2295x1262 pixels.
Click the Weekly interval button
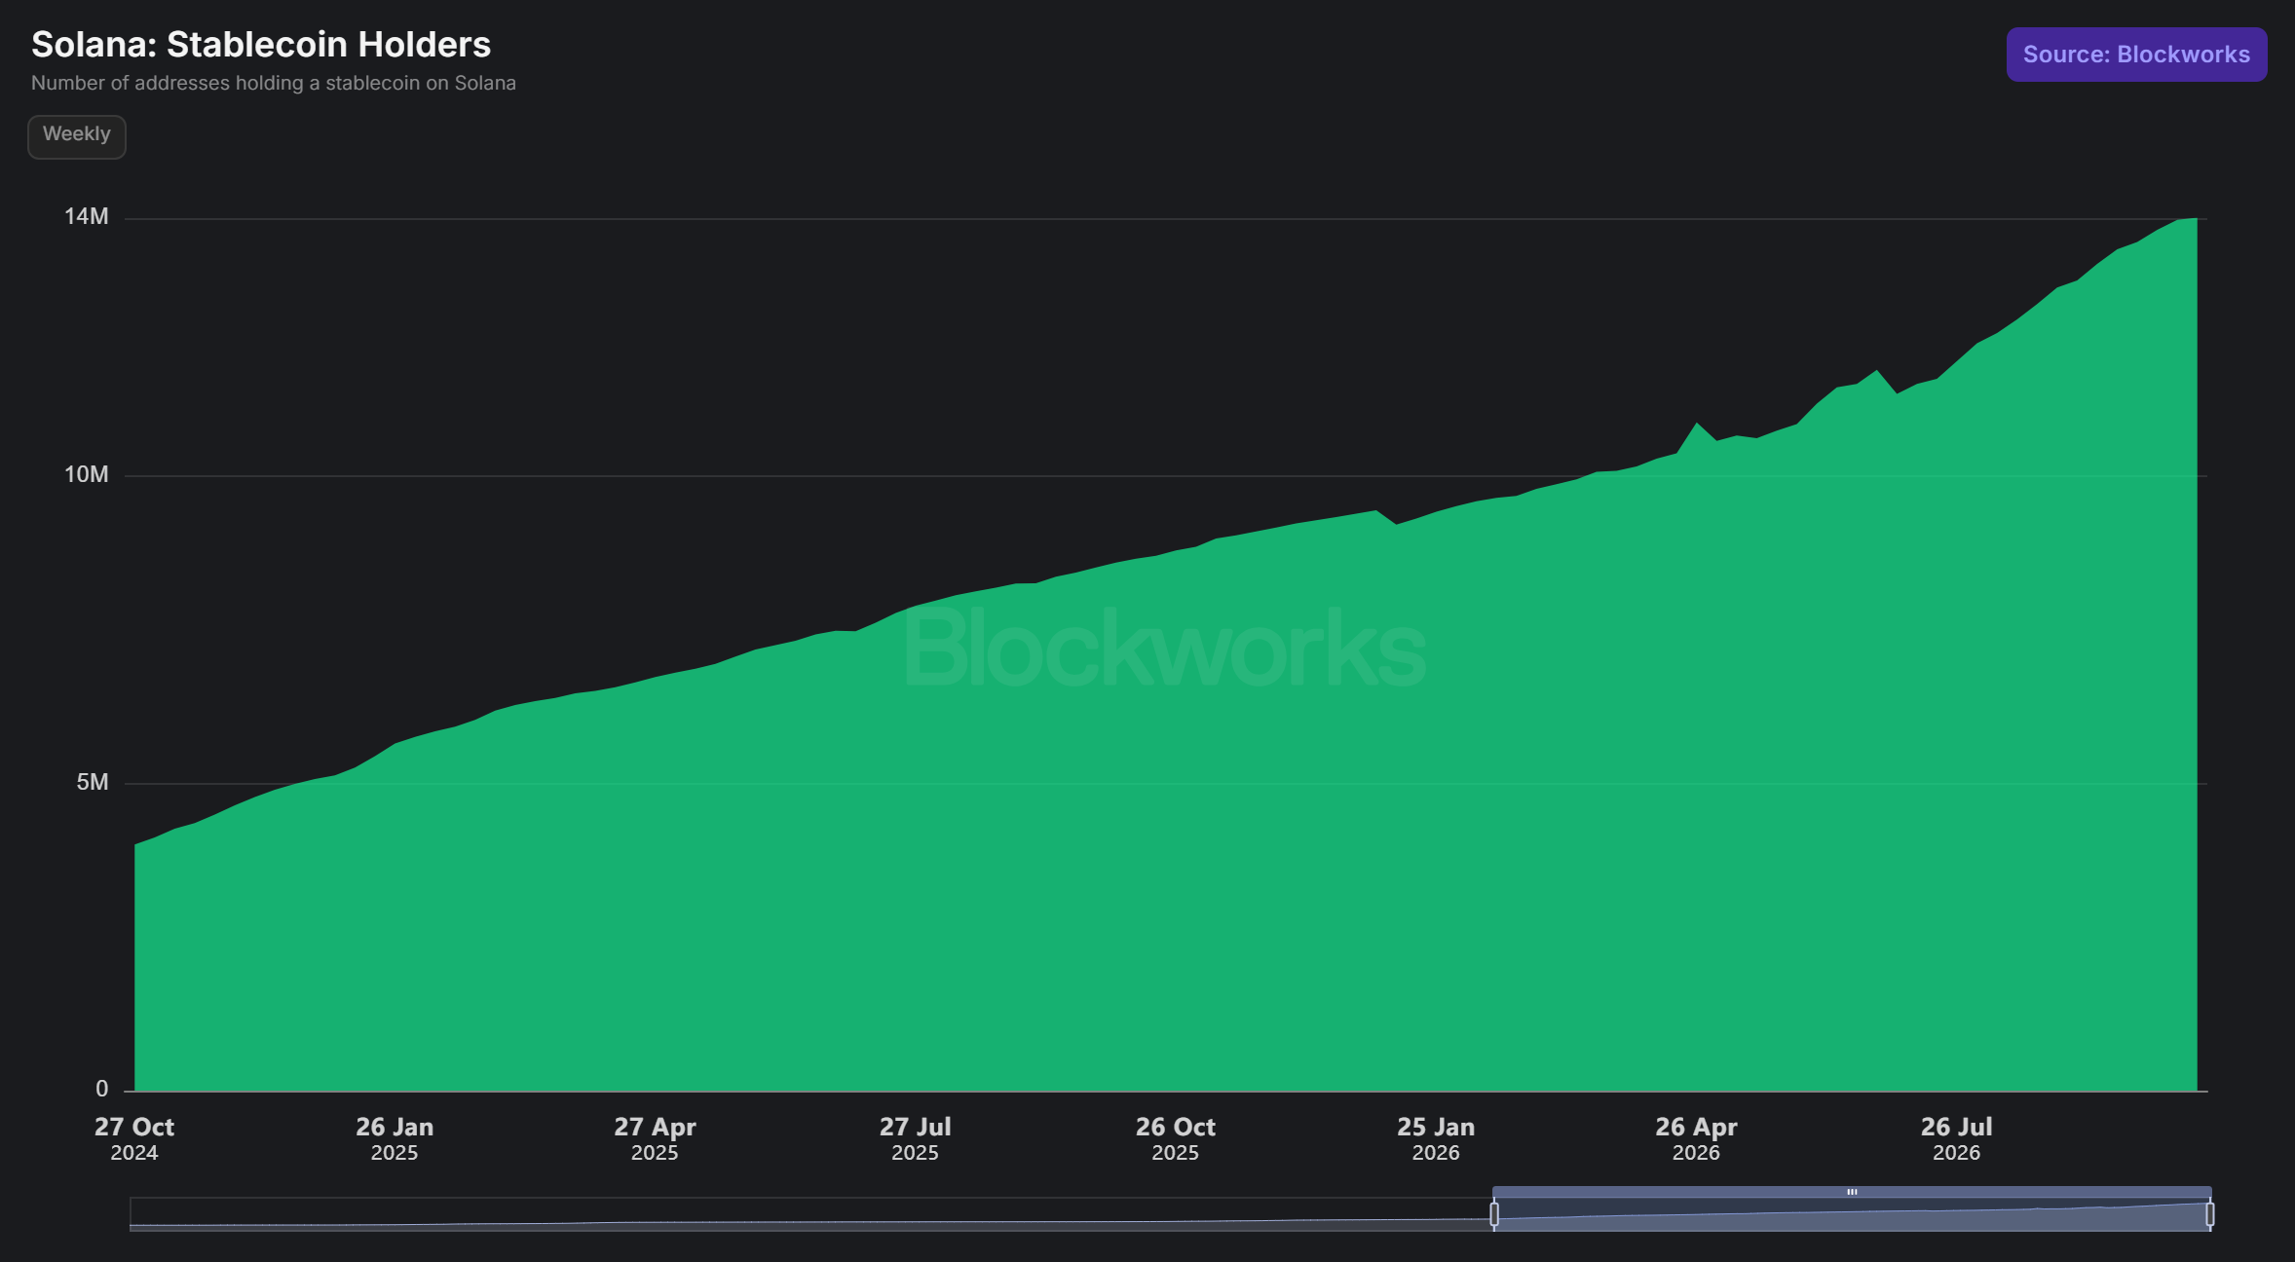coord(77,136)
